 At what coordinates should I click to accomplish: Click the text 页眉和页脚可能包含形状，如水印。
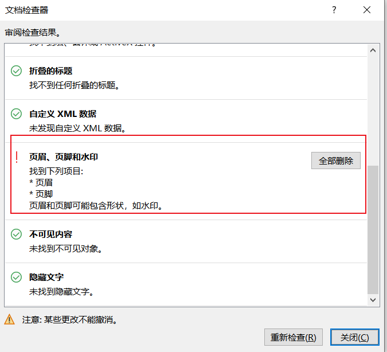[96, 206]
